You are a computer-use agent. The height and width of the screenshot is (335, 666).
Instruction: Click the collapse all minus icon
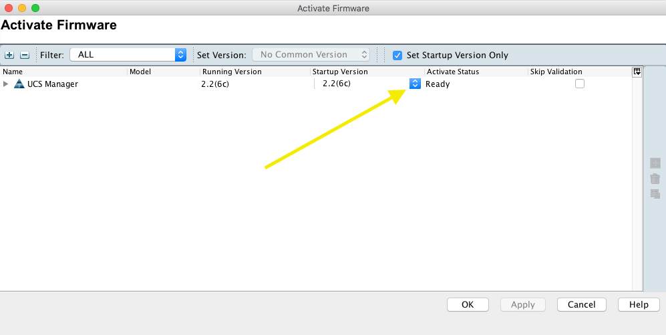pos(24,55)
